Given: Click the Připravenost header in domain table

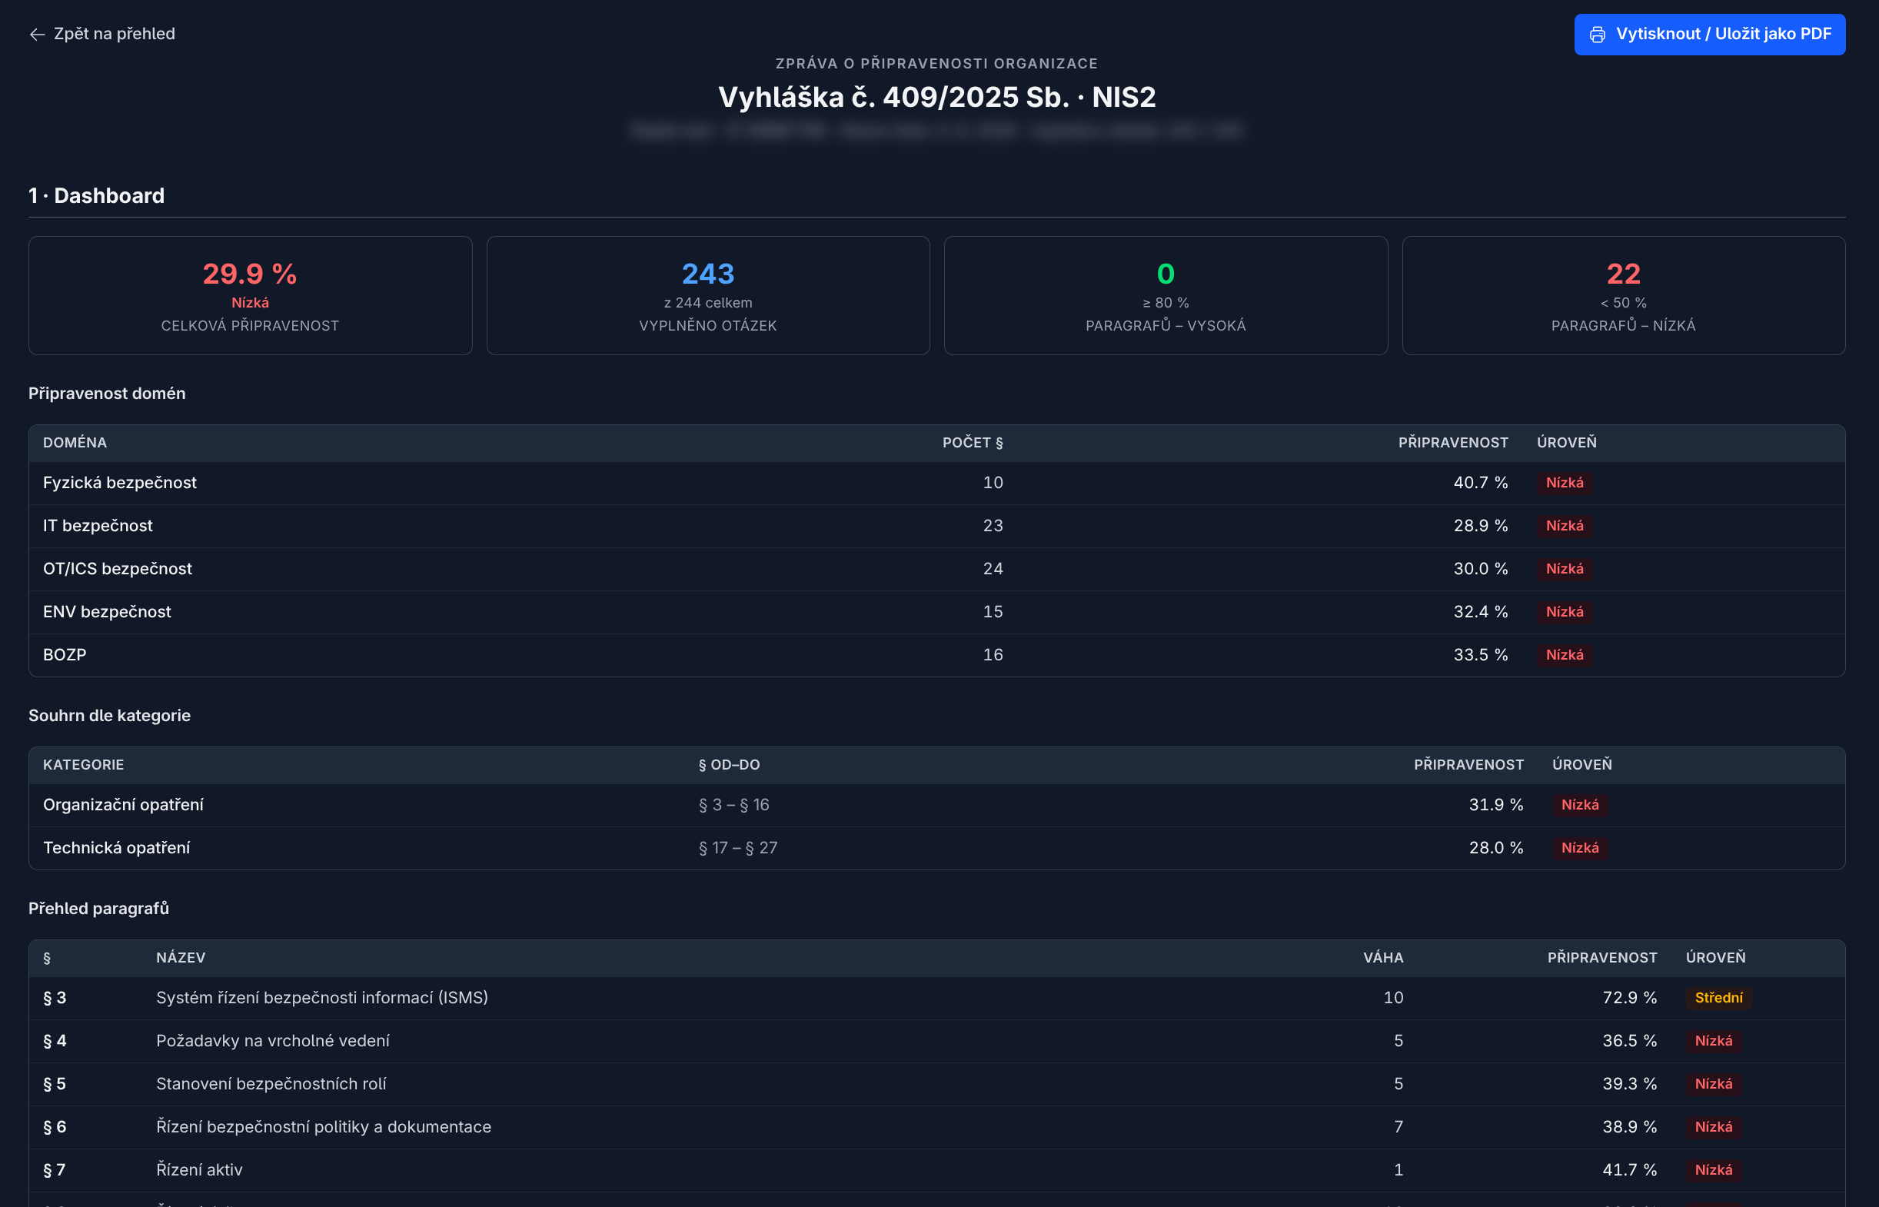Looking at the screenshot, I should tap(1453, 443).
